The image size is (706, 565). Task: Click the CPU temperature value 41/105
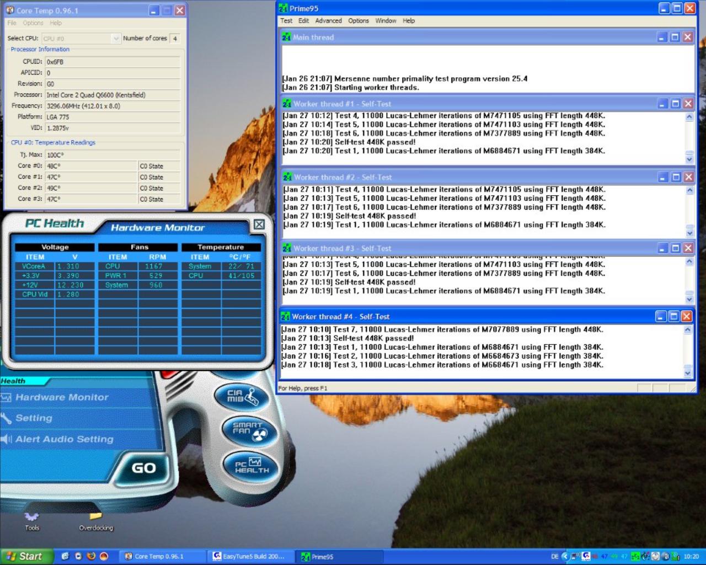241,276
